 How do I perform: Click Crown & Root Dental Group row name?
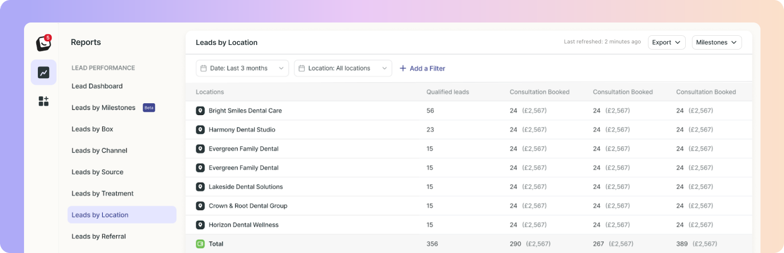click(x=248, y=205)
